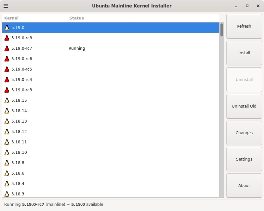Select kernel 5.18.6 version text
Screen dimensions: 264x211
coord(18,173)
